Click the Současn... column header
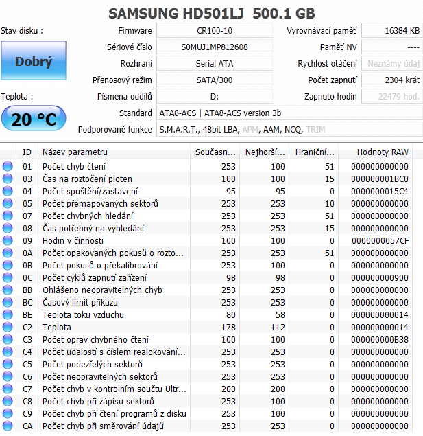This screenshot has height=436, width=423. (215, 152)
